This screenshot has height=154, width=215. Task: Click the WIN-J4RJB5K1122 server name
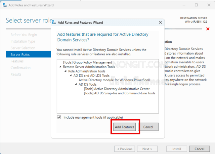pyautogui.click(x=196, y=22)
